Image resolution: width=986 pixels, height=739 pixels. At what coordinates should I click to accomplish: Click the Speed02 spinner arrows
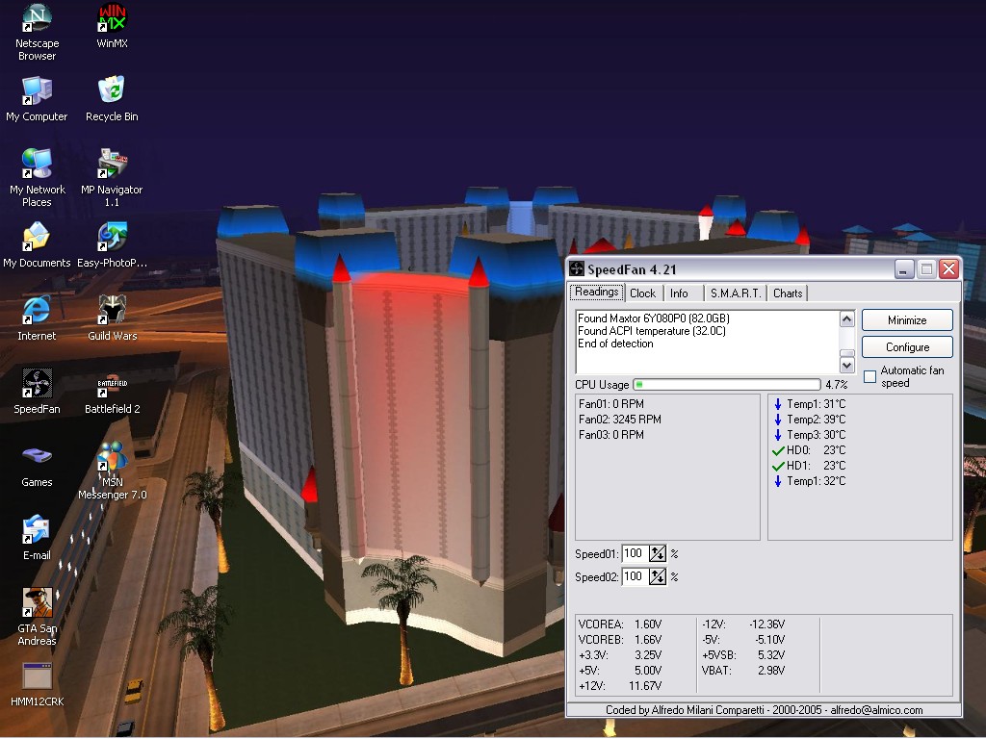tap(658, 576)
